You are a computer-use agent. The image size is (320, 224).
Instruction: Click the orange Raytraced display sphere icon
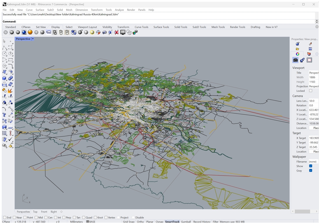tap(30, 32)
